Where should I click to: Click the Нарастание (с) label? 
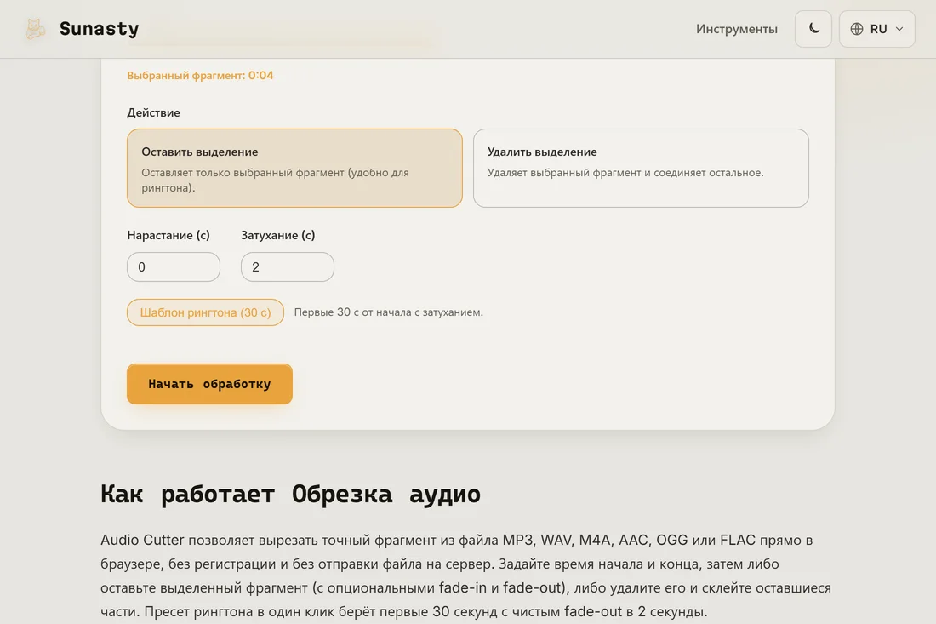click(168, 235)
